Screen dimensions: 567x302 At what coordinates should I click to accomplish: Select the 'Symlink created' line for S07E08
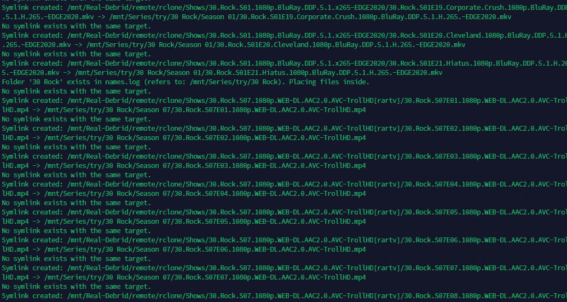[x=284, y=296]
